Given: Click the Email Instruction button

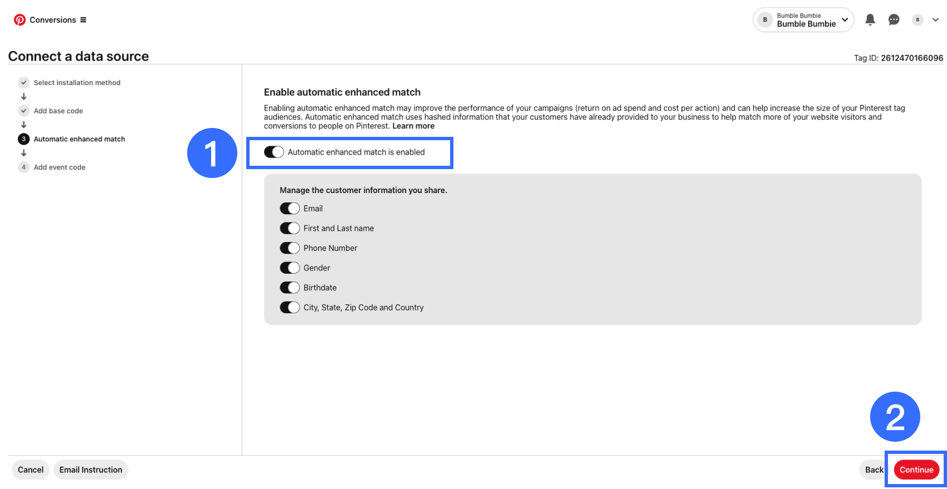Looking at the screenshot, I should tap(91, 470).
